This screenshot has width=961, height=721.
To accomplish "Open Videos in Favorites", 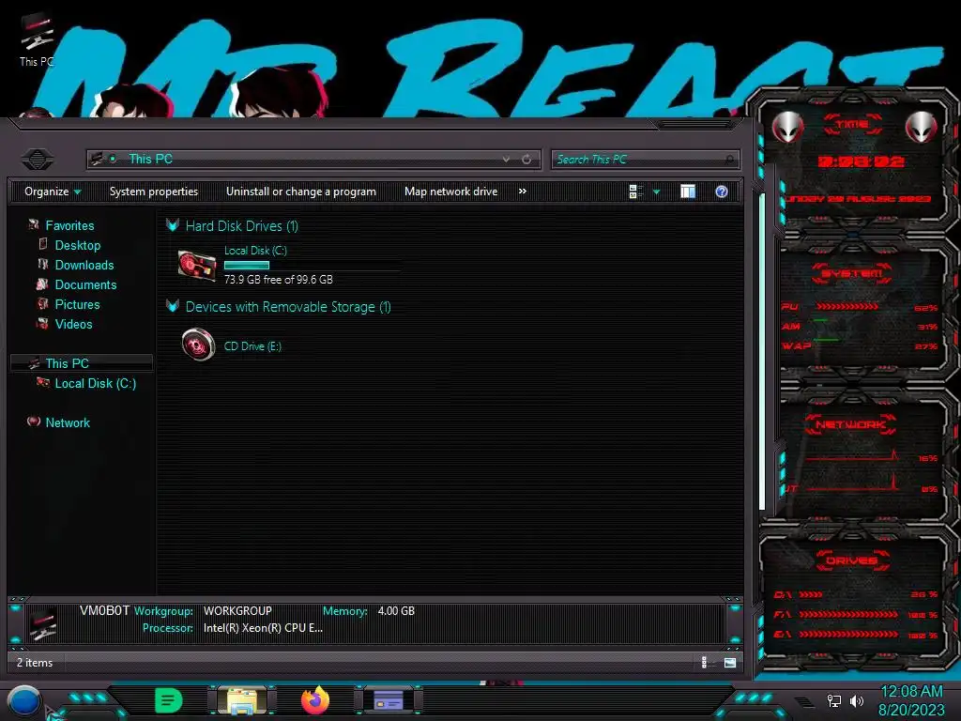I will click(x=73, y=324).
